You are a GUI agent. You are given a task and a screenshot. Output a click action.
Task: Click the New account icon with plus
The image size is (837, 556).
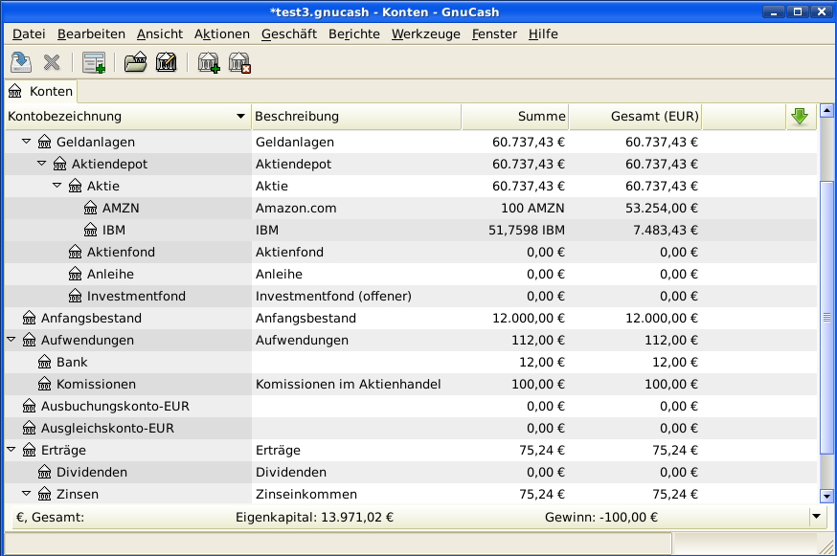(x=208, y=63)
